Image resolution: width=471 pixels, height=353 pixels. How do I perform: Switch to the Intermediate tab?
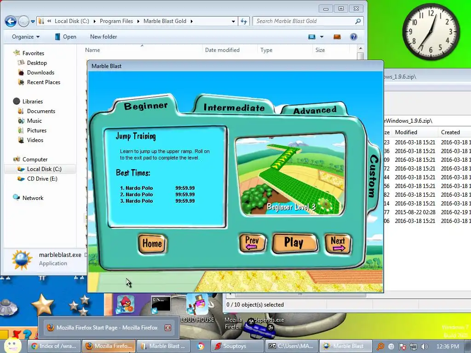[234, 107]
